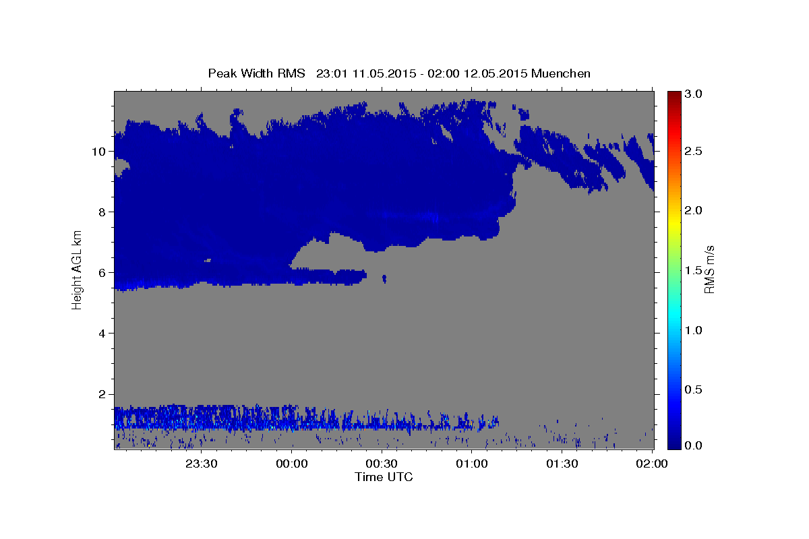Click the height axis label '4'

pyautogui.click(x=102, y=334)
